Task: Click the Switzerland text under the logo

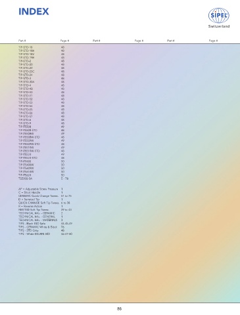Action: click(219, 26)
